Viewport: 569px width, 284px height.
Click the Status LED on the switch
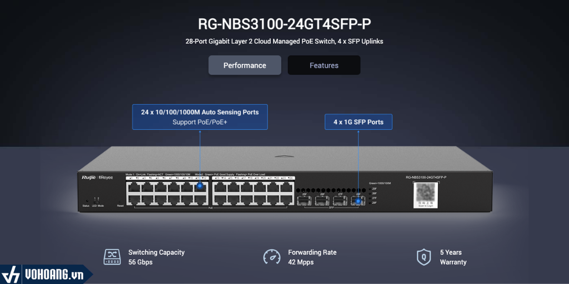(x=86, y=201)
